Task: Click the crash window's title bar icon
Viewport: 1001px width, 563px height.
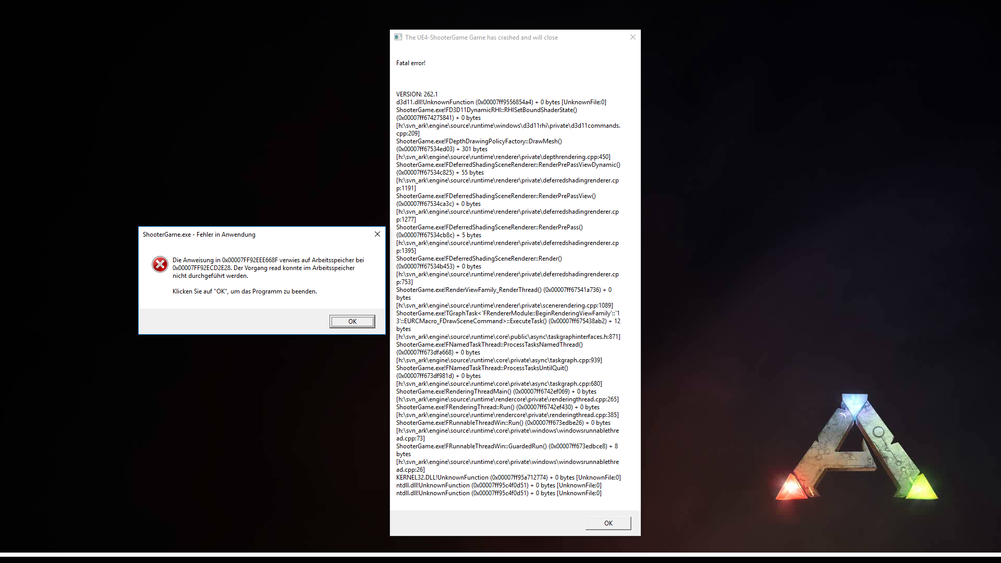Action: pyautogui.click(x=398, y=38)
